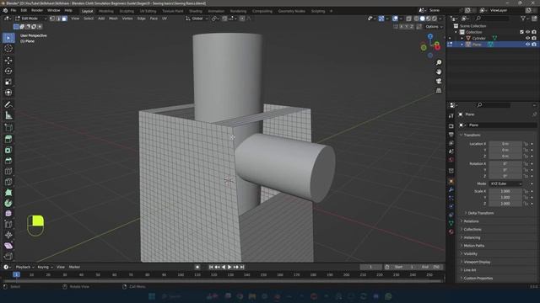The image size is (540, 303).
Task: Open the timeline Marker menu
Action: (x=74, y=267)
